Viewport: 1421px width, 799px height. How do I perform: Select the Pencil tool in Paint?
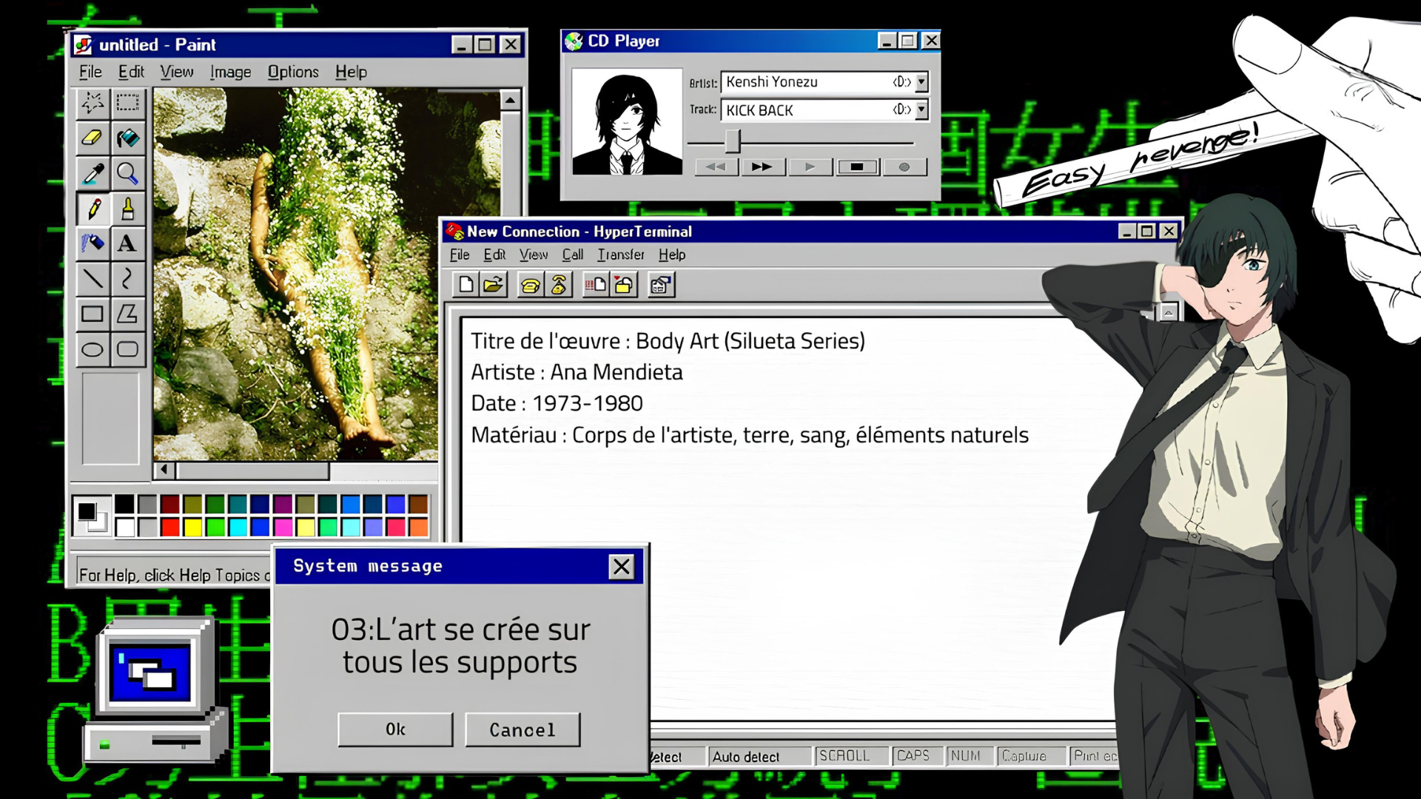[x=93, y=209]
